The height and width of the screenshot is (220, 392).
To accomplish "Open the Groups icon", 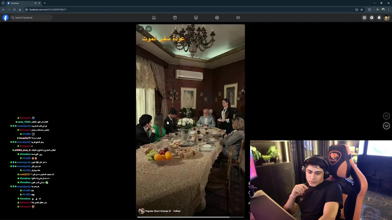I will (217, 18).
